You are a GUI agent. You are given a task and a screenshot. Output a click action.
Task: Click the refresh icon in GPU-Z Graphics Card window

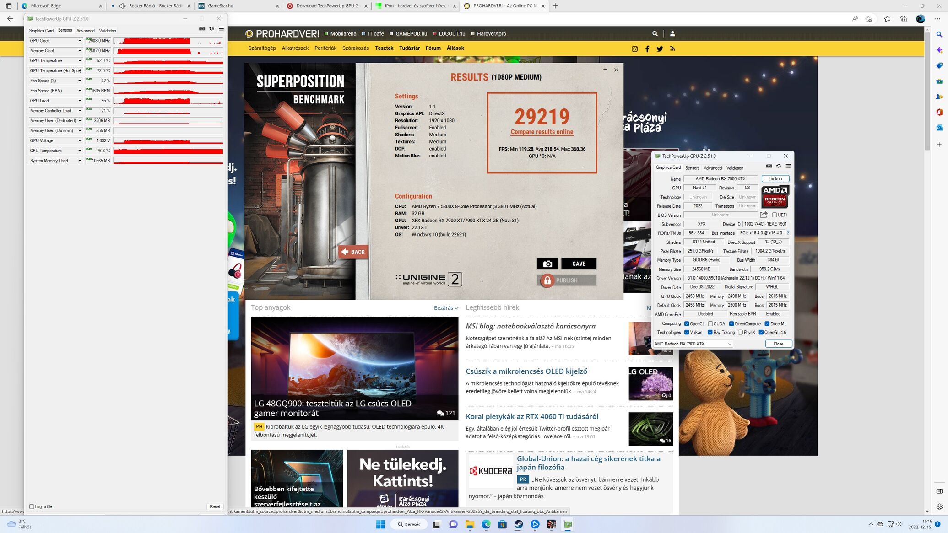click(x=779, y=166)
